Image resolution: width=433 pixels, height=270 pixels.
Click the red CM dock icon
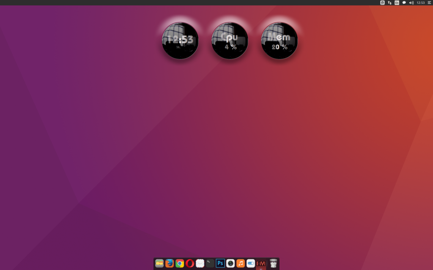(260, 263)
